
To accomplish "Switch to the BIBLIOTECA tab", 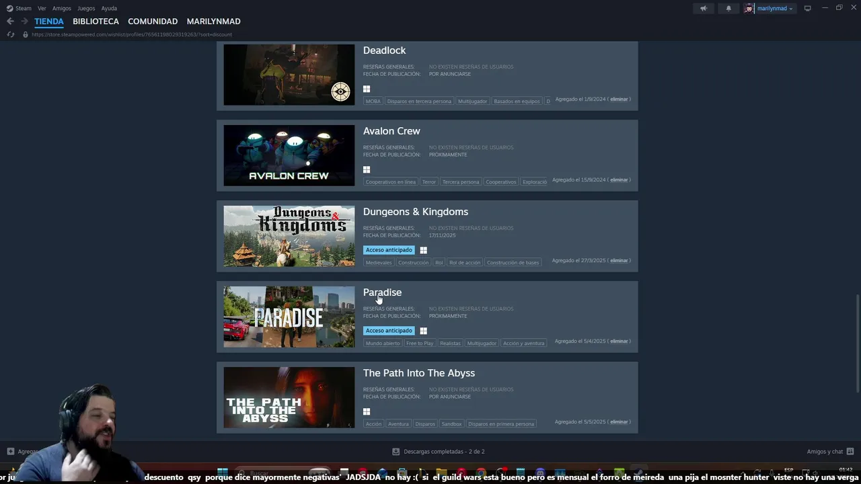I will click(96, 22).
